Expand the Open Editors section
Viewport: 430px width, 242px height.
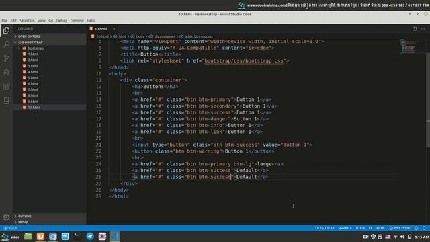pos(49,36)
